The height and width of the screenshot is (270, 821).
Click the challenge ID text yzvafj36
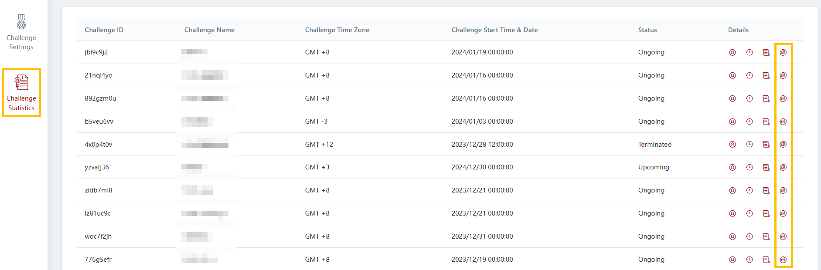click(x=97, y=167)
